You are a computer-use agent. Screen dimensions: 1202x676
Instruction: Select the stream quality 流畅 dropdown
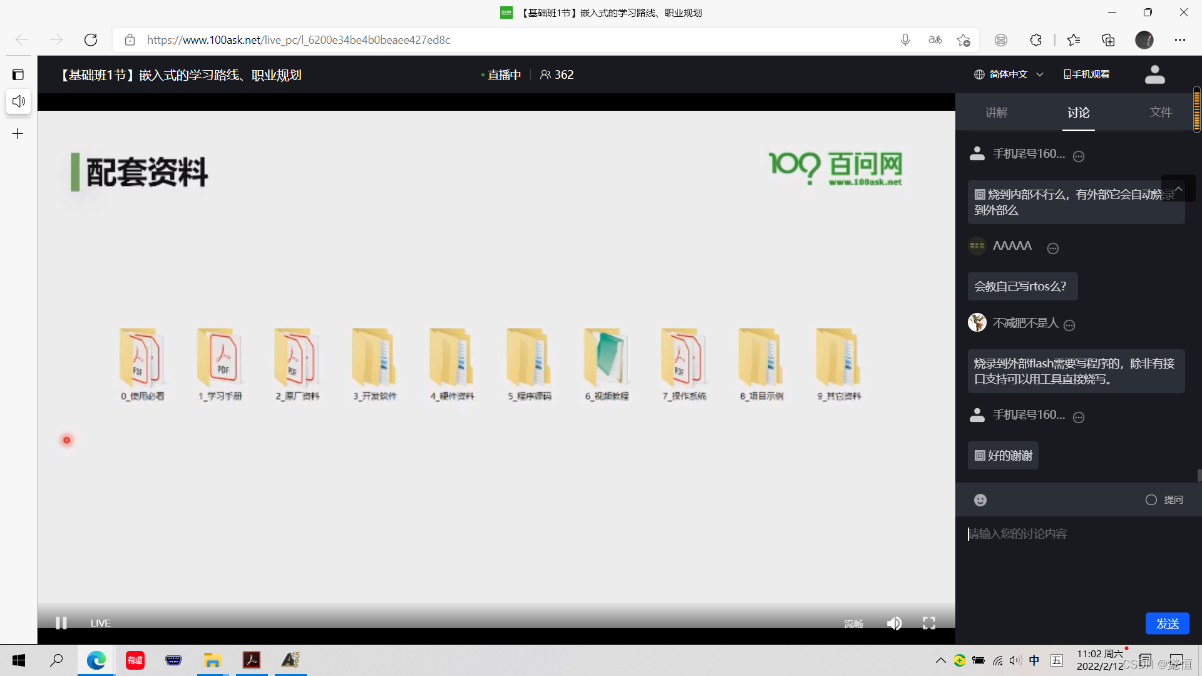click(853, 622)
